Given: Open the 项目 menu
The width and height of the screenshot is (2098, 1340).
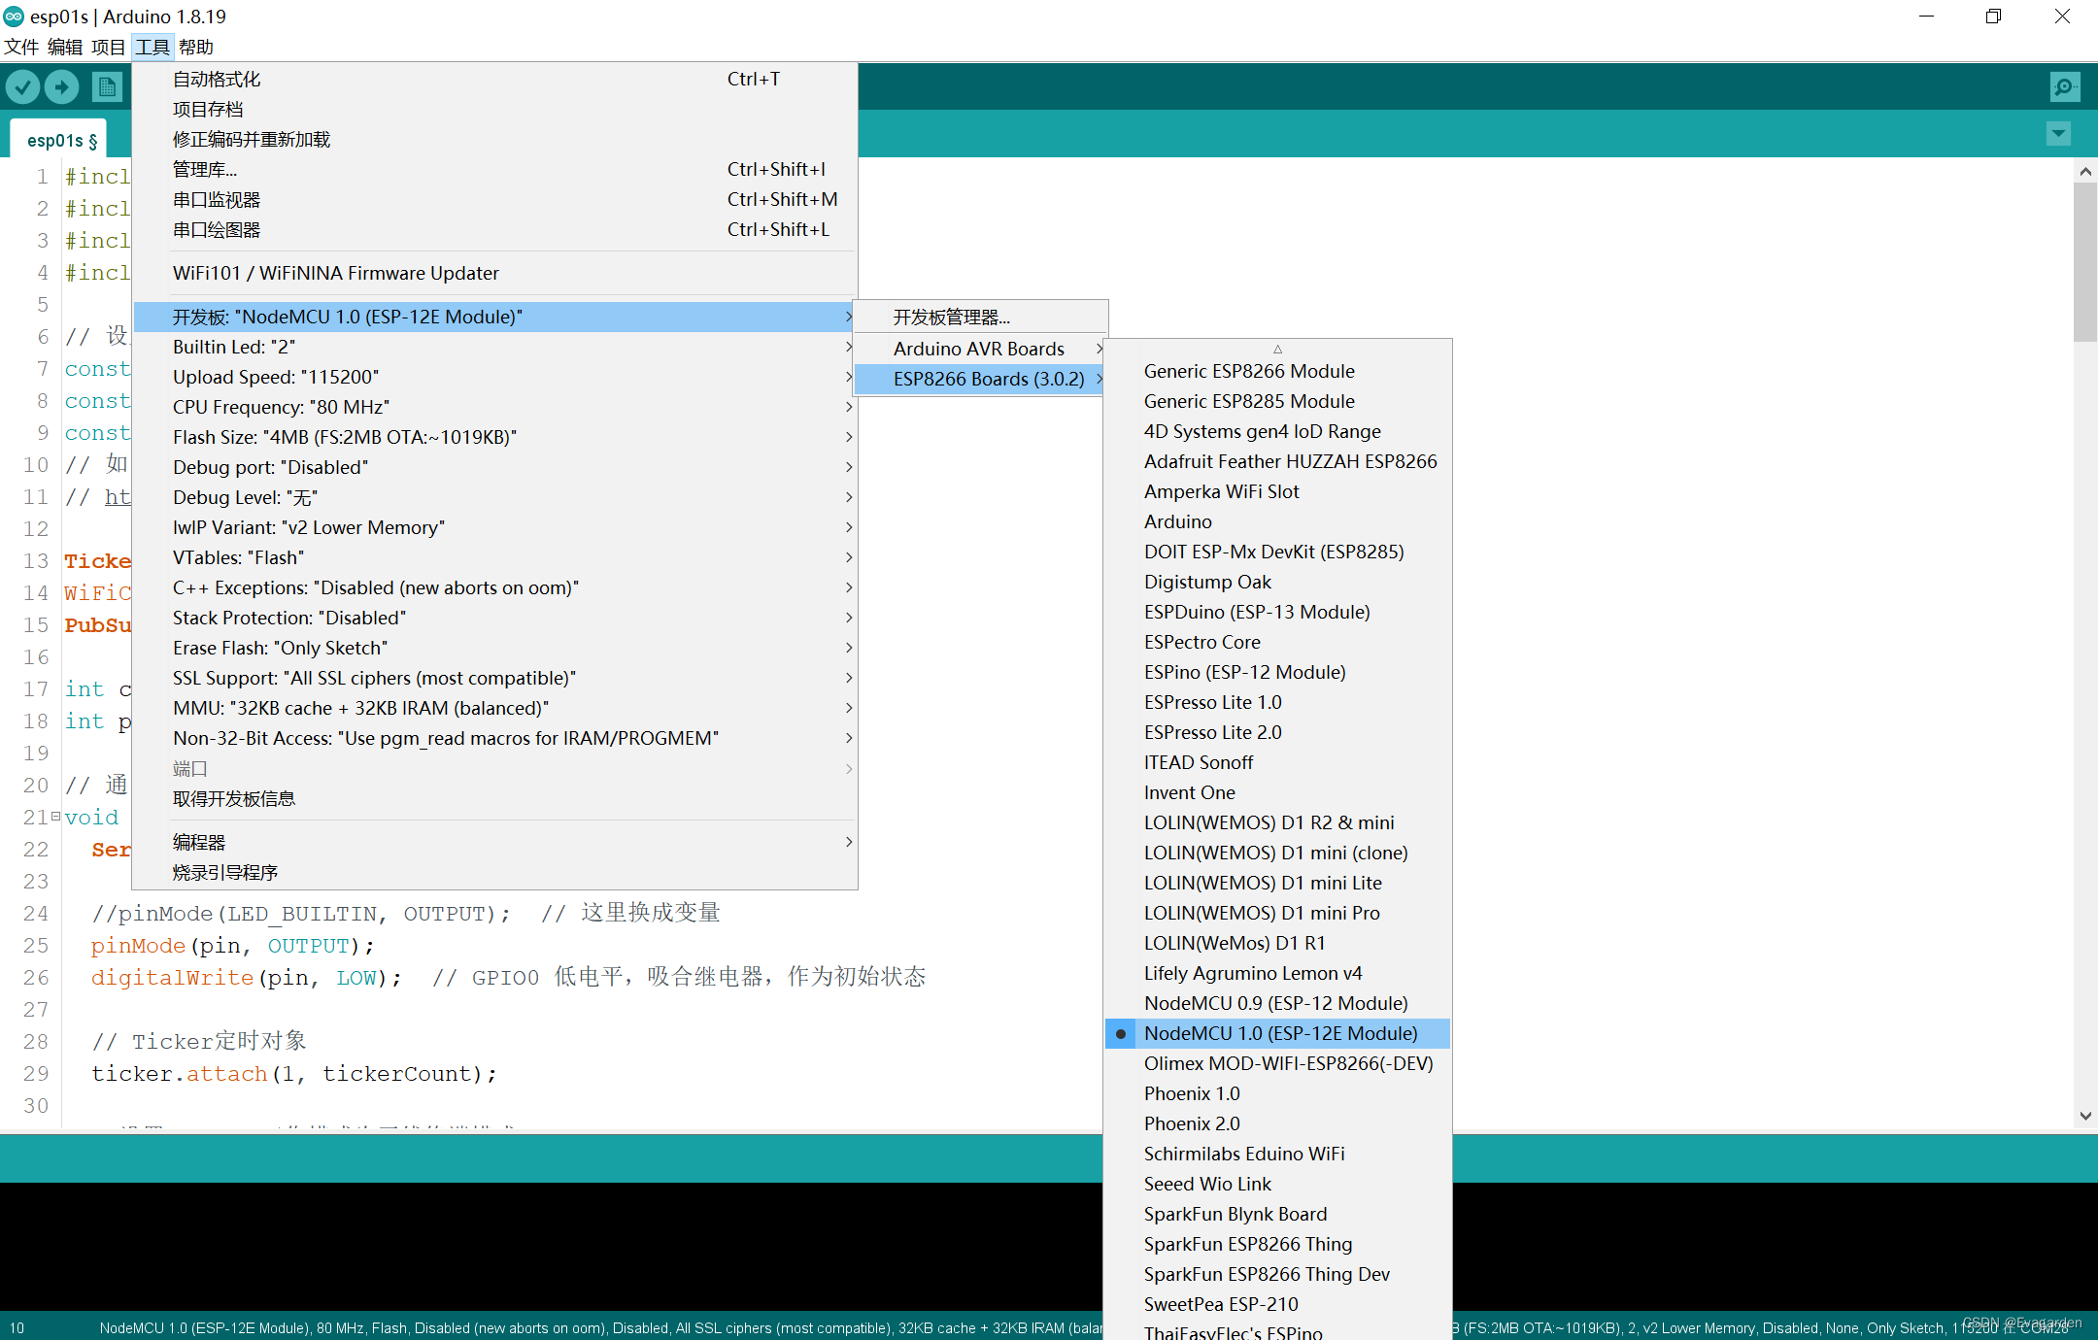Looking at the screenshot, I should click(108, 47).
